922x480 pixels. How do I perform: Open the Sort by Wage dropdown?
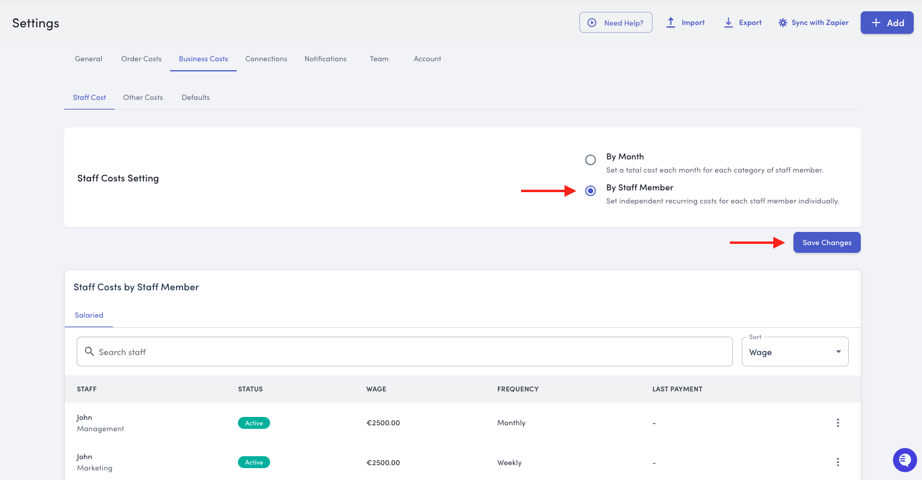785,352
